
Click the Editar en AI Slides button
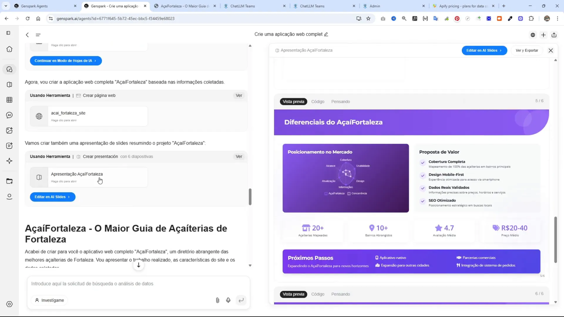tap(484, 50)
